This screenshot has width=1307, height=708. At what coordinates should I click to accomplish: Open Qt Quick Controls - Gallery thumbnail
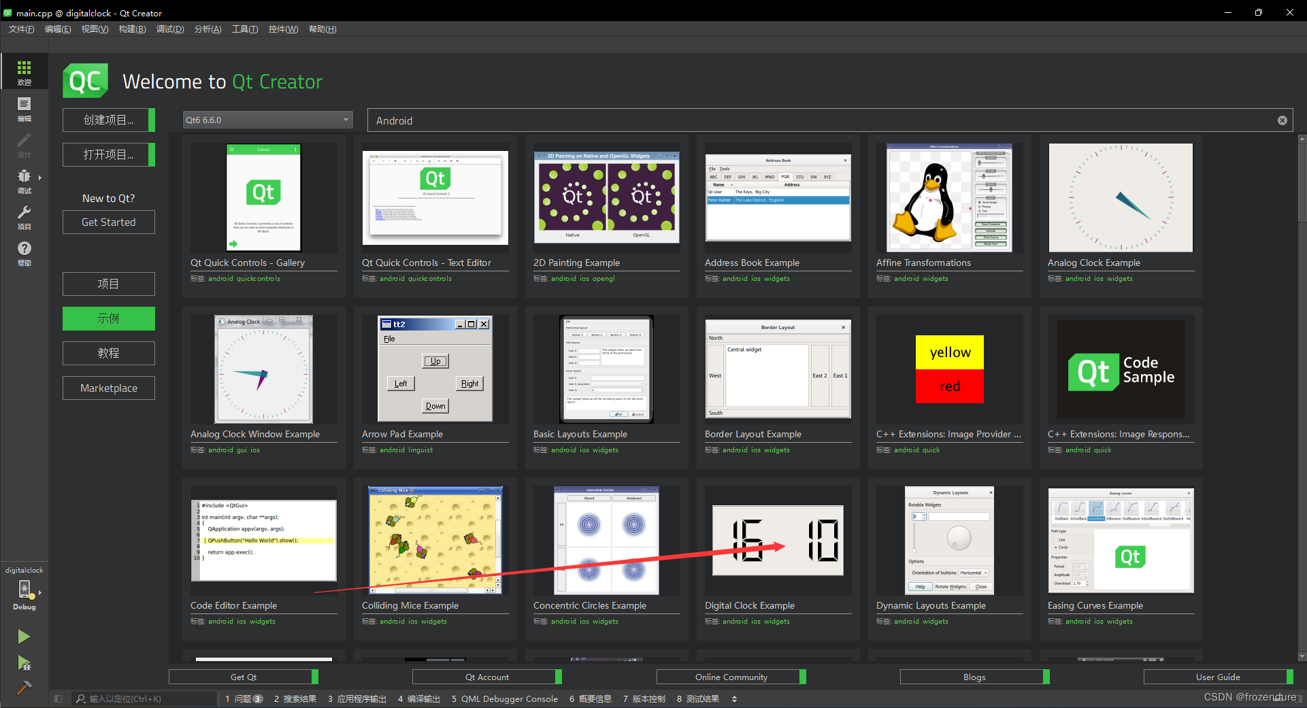[263, 198]
